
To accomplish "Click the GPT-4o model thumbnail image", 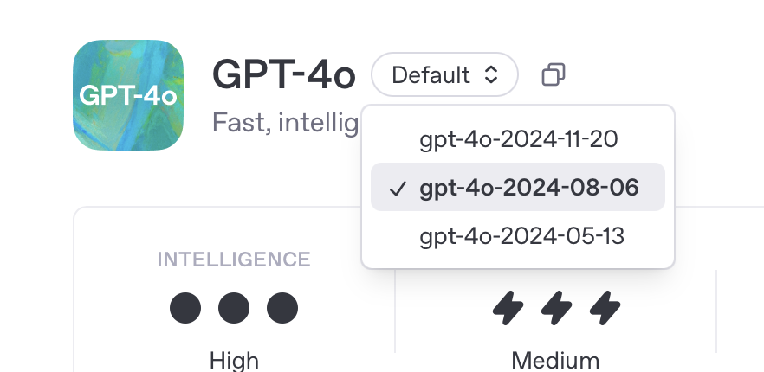I will (x=128, y=95).
